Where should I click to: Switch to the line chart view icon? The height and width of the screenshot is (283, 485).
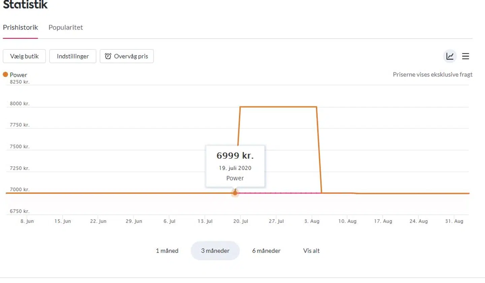click(x=450, y=56)
